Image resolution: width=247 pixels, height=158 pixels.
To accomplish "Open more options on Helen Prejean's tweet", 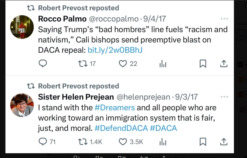I will pos(224,97).
